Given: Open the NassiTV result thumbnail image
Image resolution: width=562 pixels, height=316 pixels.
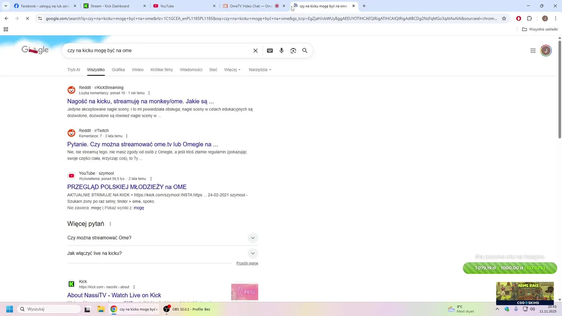Looking at the screenshot, I should [x=245, y=292].
